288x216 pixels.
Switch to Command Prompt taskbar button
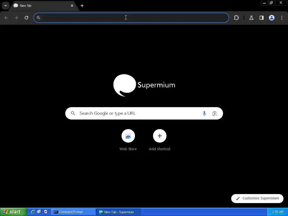pos(73,212)
